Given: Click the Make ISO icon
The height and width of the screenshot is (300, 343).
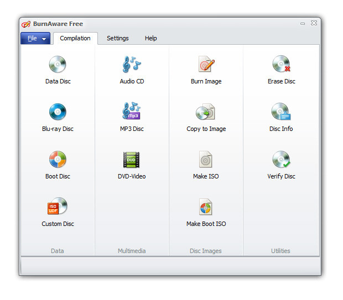Looking at the screenshot, I should tap(206, 159).
